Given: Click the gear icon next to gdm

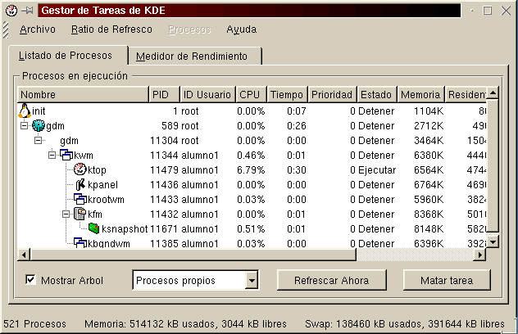Looking at the screenshot, I should [39, 125].
